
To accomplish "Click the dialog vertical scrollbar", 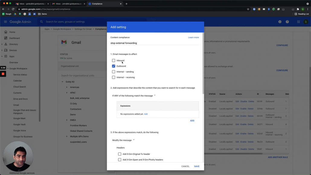I will pos(203,63).
